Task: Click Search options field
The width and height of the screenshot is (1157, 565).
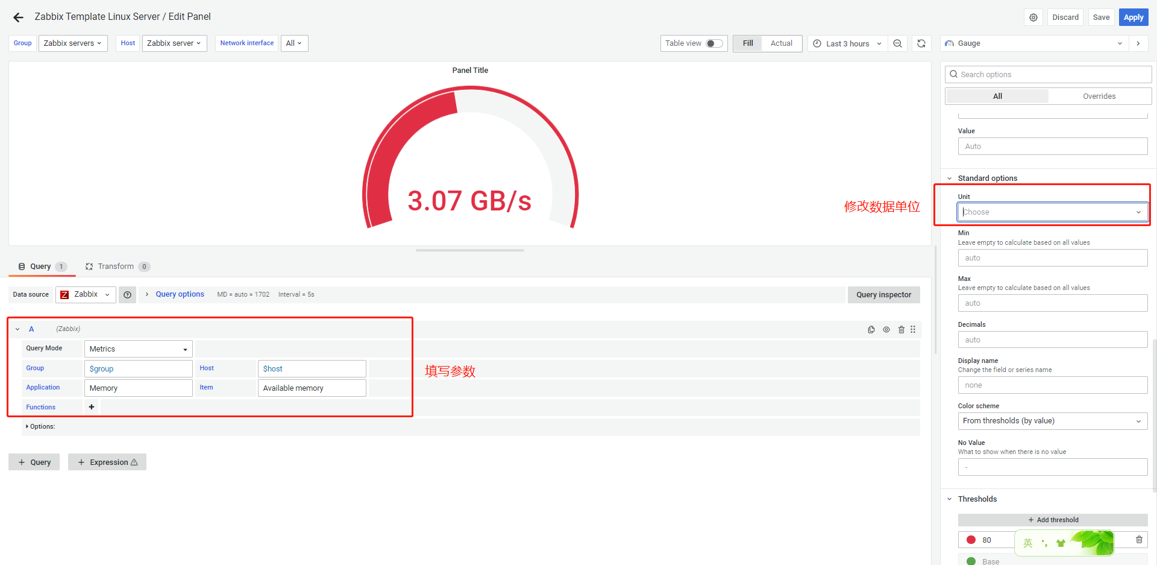Action: (x=1049, y=74)
